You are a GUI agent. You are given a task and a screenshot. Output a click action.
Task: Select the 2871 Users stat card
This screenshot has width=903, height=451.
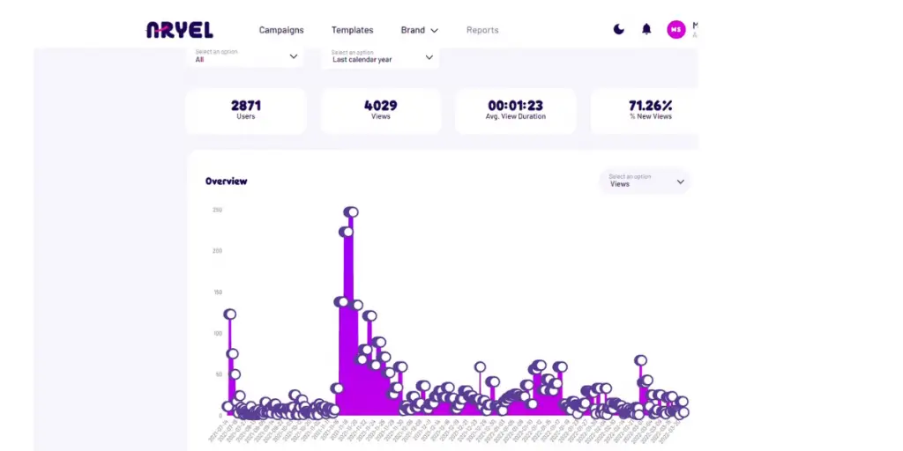pos(246,110)
